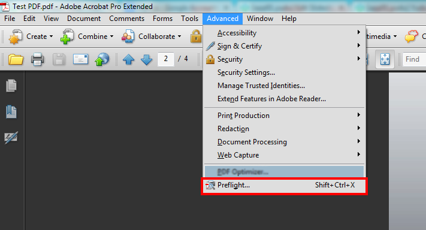426x230 pixels.
Task: Expand the Print Production submenu arrow
Action: point(359,115)
